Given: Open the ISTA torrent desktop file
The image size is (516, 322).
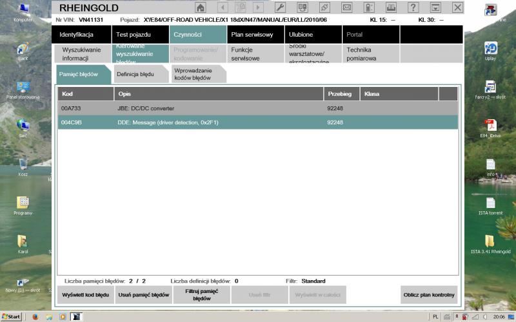Looking at the screenshot, I should [490, 206].
